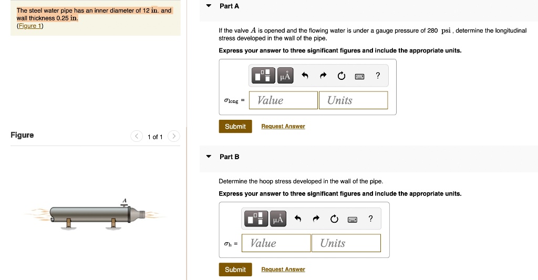
Task: Open Greek symbols menu in Part A
Action: pyautogui.click(x=285, y=76)
